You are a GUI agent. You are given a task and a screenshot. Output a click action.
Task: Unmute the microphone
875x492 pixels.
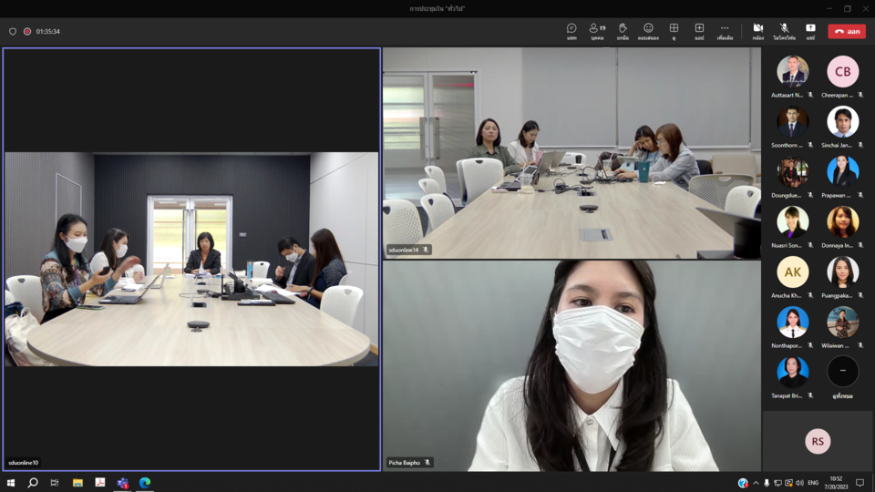[x=784, y=31]
